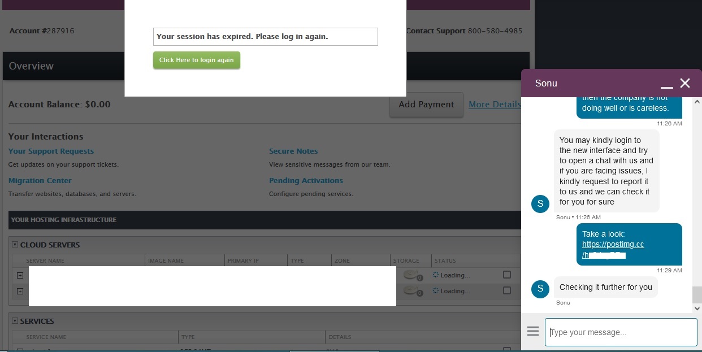Expand the first cloud server row
Screen dimensions: 702x352
pyautogui.click(x=20, y=275)
